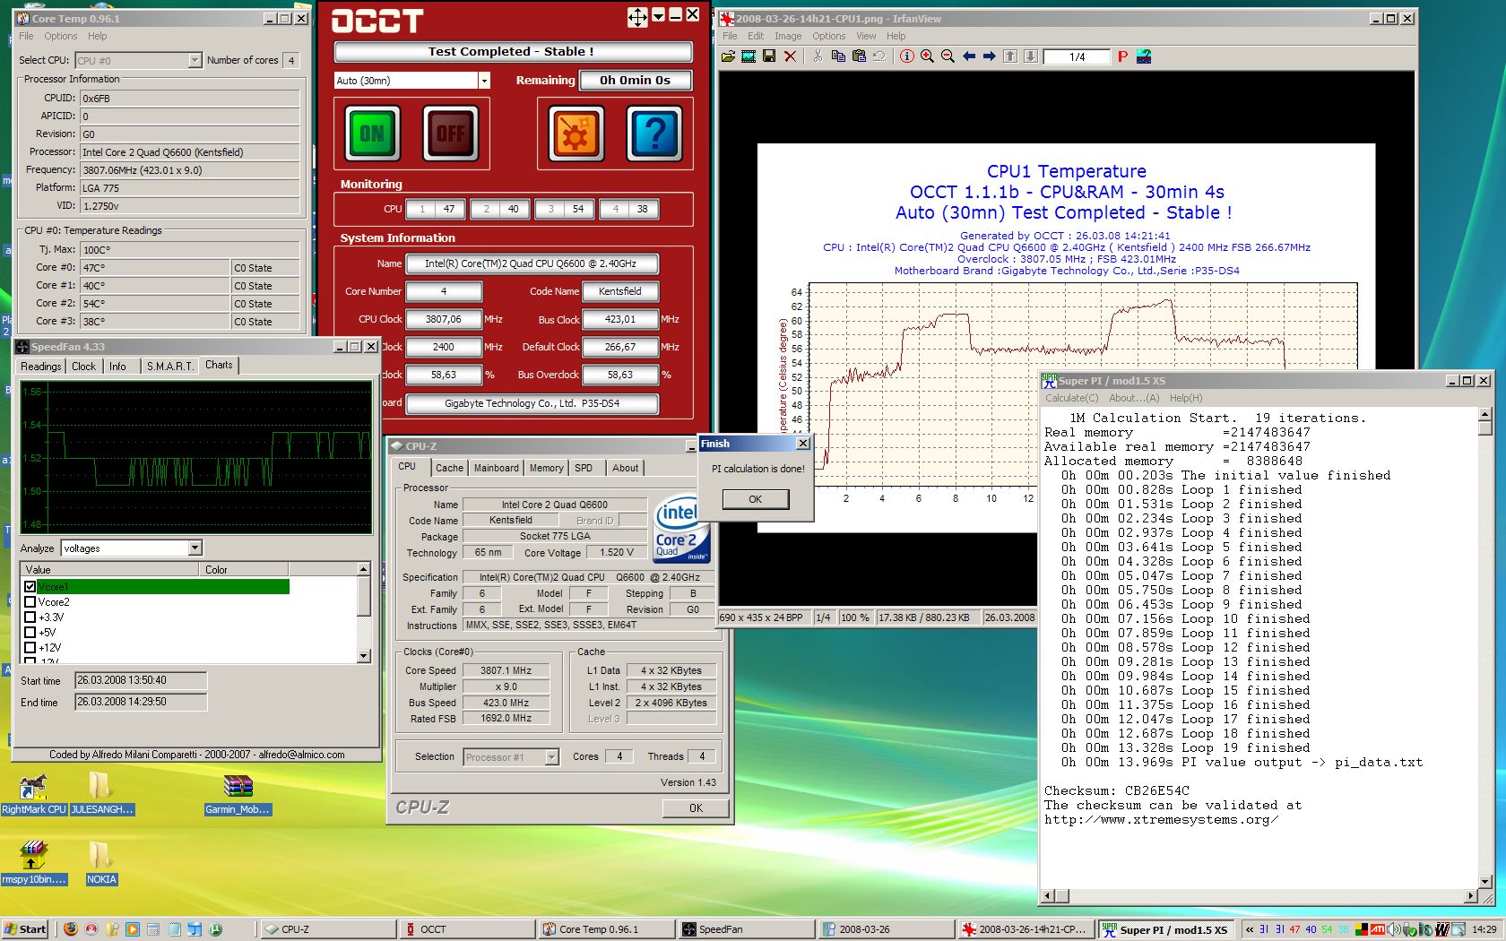The height and width of the screenshot is (941, 1506).
Task: Open Select CPU dropdown in Core Temp
Action: pos(195,60)
